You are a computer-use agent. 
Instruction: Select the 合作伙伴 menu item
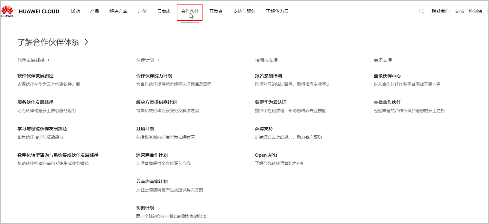(x=190, y=11)
